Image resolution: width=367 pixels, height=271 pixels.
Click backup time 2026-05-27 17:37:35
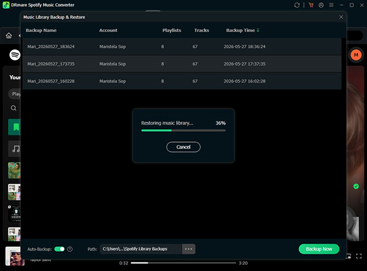point(244,64)
